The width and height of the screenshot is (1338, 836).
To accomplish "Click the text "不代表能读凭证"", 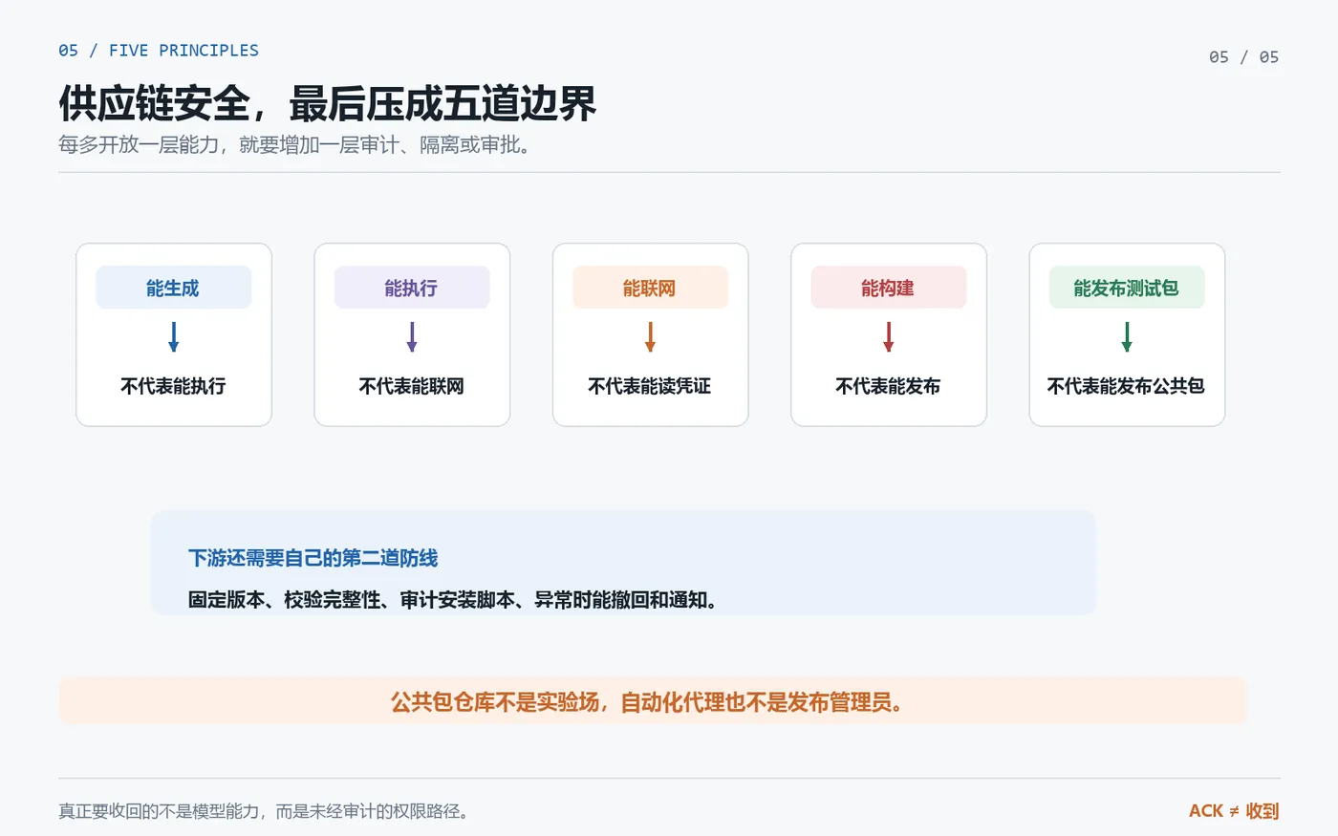I will click(x=650, y=386).
